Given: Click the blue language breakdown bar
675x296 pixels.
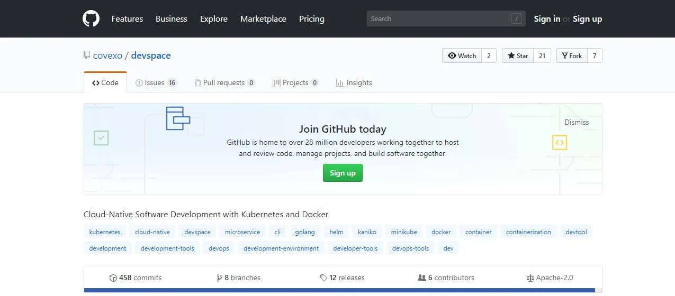Looking at the screenshot, I should pos(339,290).
